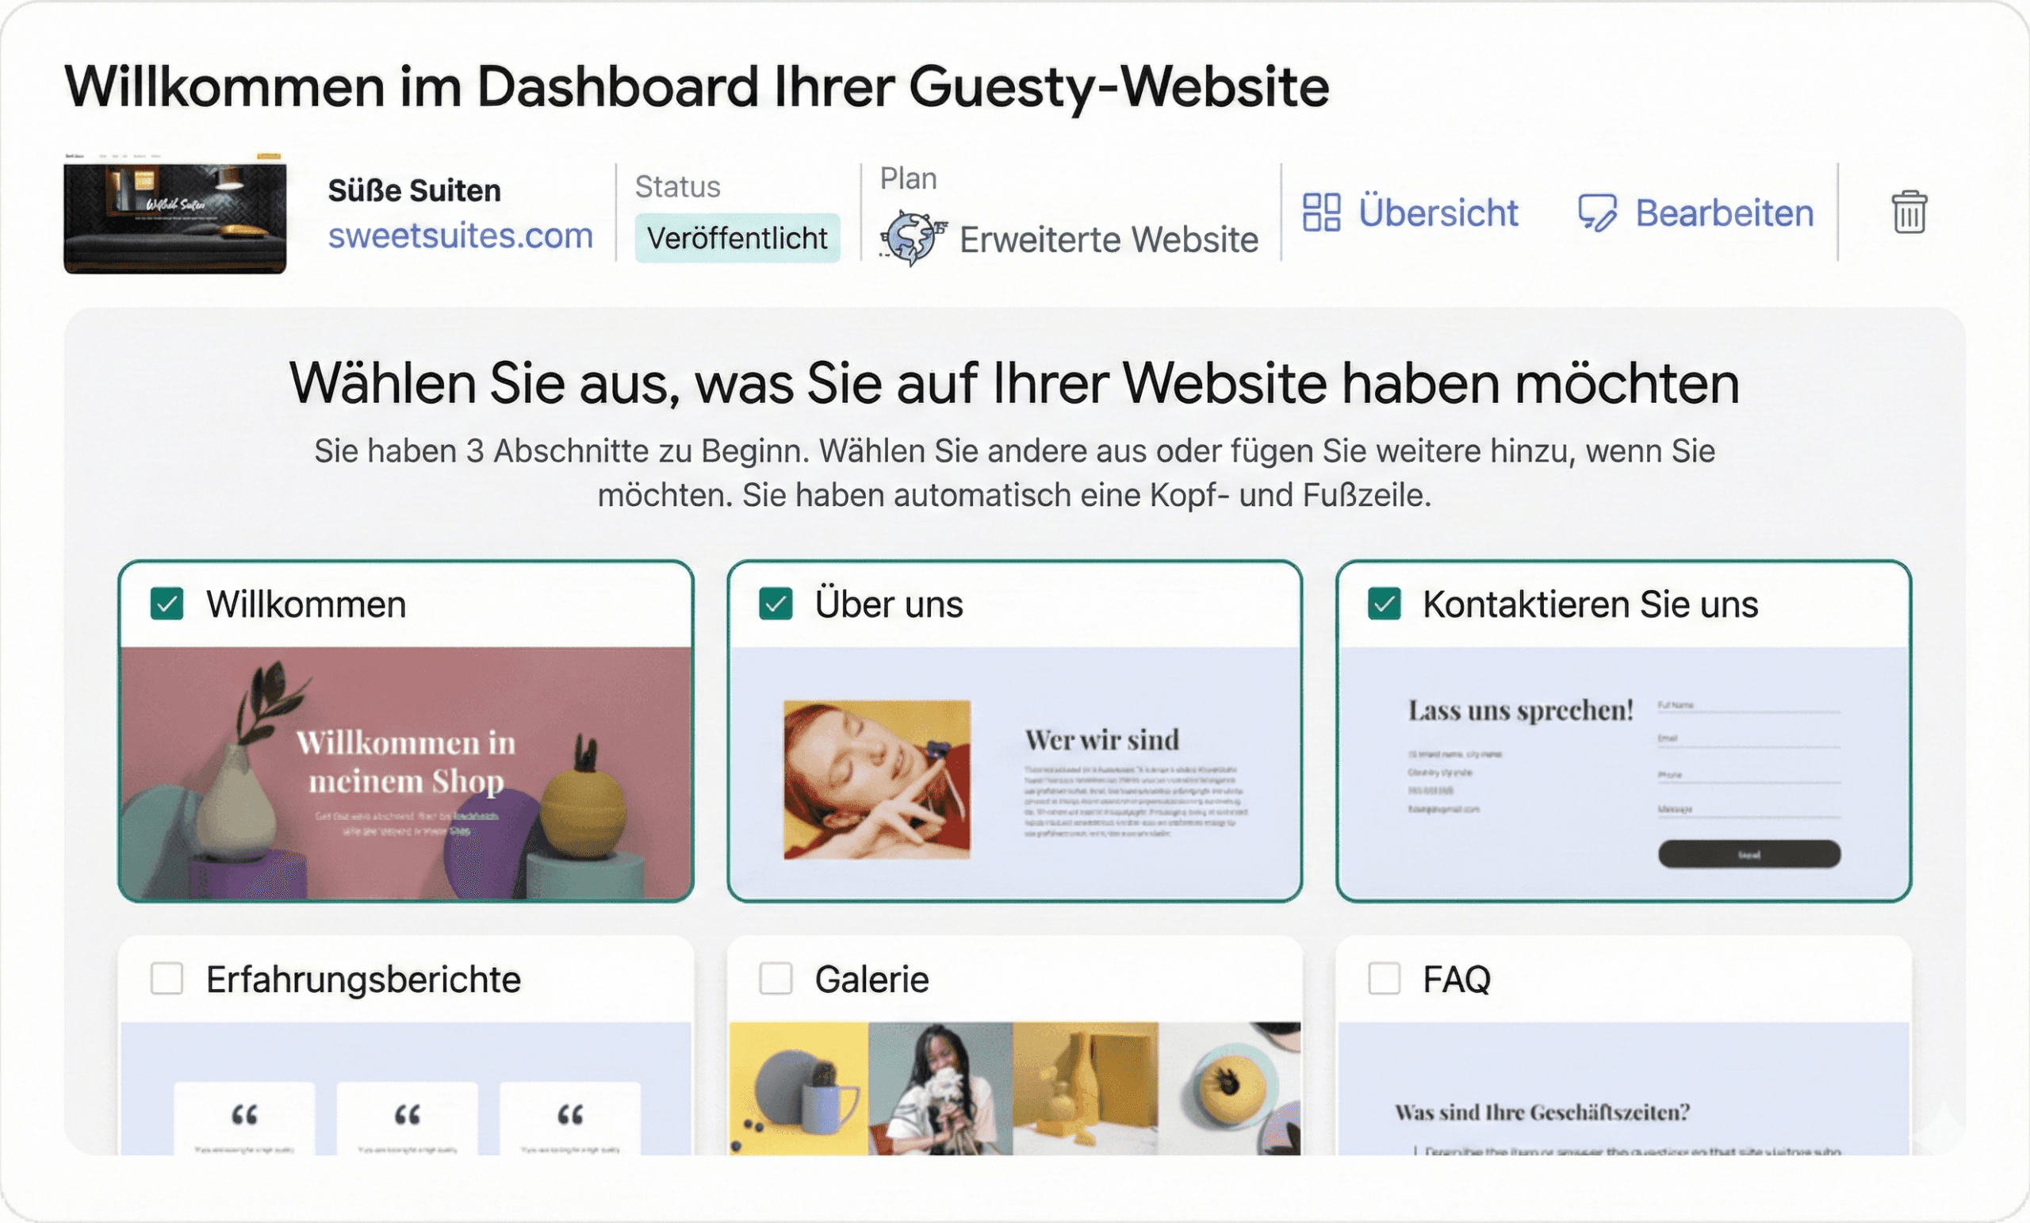Image resolution: width=2030 pixels, height=1223 pixels.
Task: Open the sweetsuites.com link
Action: pyautogui.click(x=462, y=237)
